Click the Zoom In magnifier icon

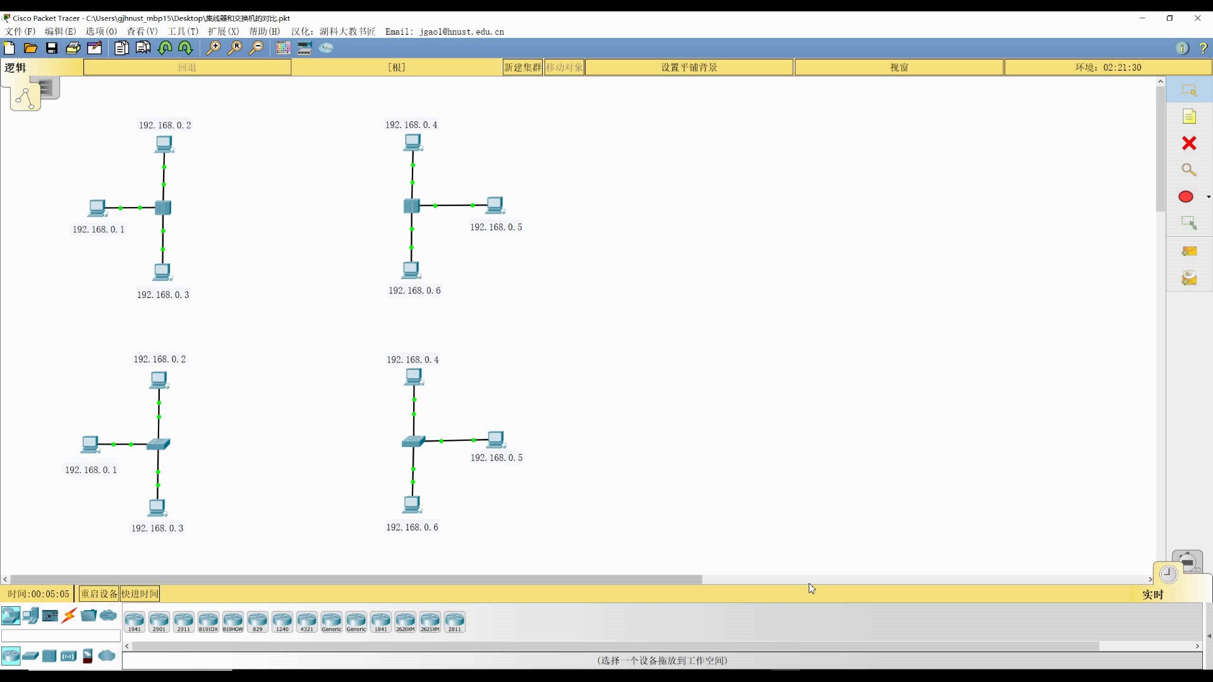214,48
